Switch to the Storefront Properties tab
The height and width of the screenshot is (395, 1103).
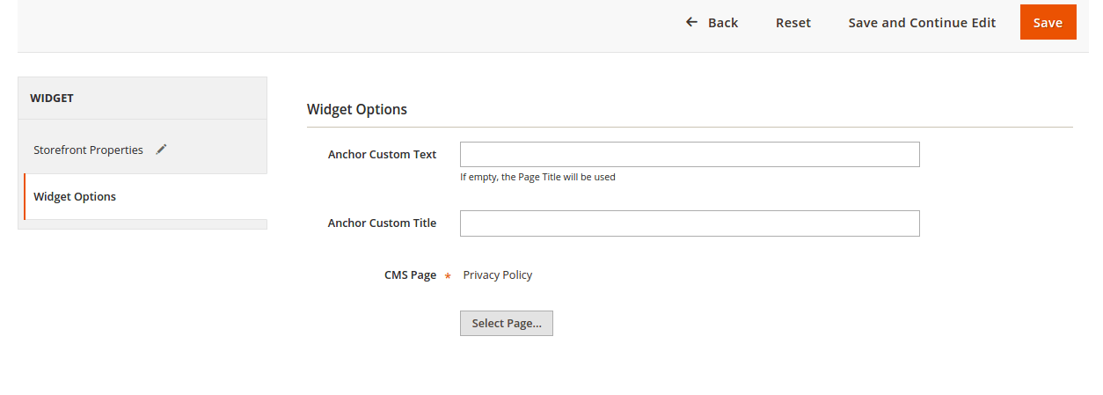(x=88, y=150)
